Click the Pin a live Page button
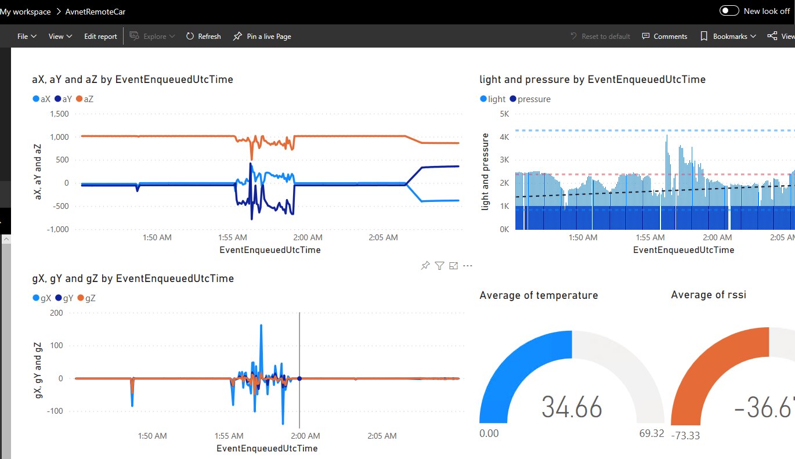The width and height of the screenshot is (795, 459). pos(262,36)
